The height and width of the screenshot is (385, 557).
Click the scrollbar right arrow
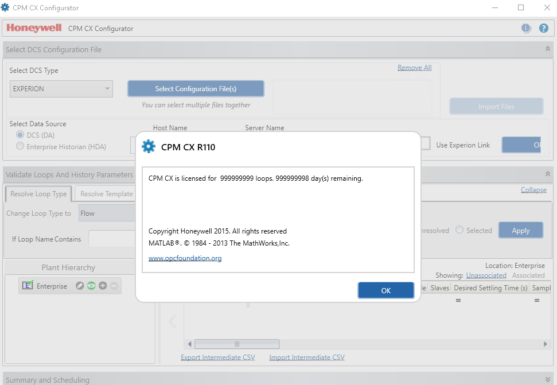[546, 344]
